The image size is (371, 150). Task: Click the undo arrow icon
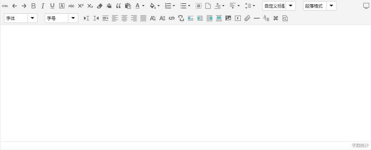(x=15, y=6)
